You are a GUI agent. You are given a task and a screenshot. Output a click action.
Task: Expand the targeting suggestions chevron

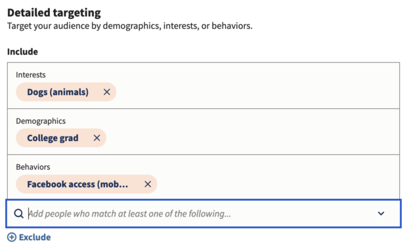pos(381,213)
